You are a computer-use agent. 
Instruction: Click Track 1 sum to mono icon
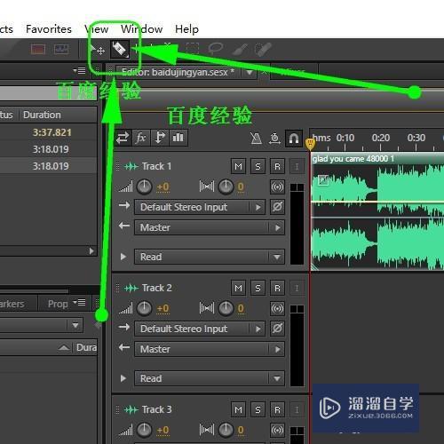[x=277, y=186]
